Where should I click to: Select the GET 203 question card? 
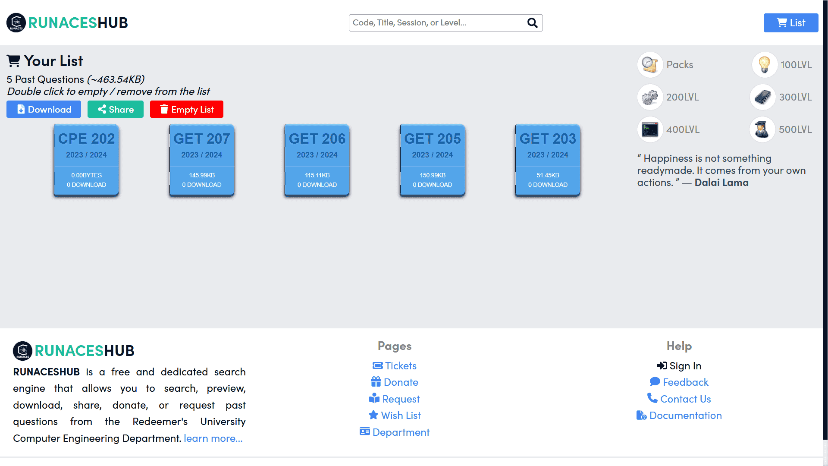pos(548,161)
